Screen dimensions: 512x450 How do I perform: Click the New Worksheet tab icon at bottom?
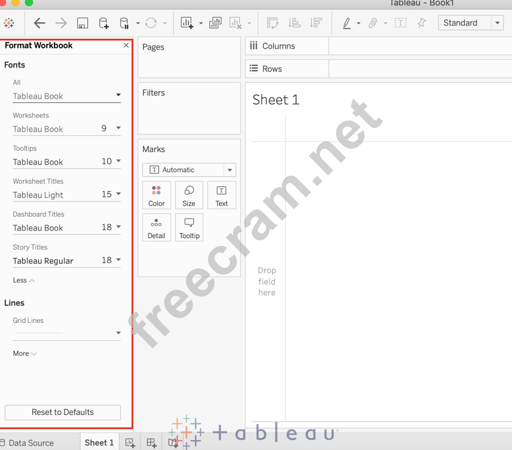pyautogui.click(x=130, y=443)
